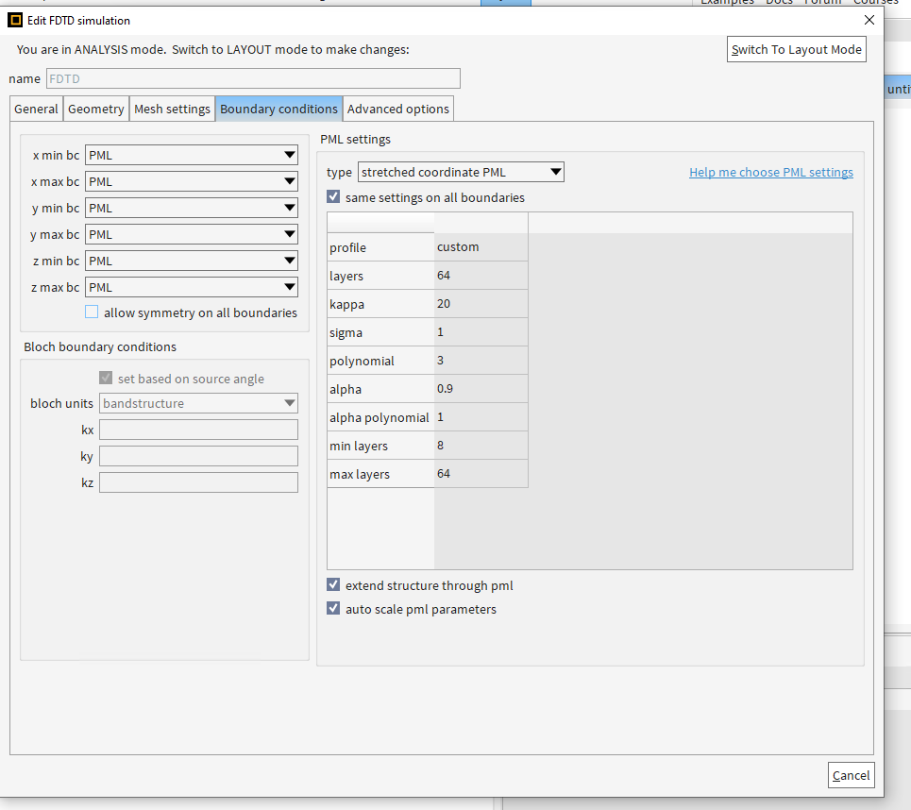The height and width of the screenshot is (810, 911).
Task: Select the layers value cell
Action: pos(480,276)
